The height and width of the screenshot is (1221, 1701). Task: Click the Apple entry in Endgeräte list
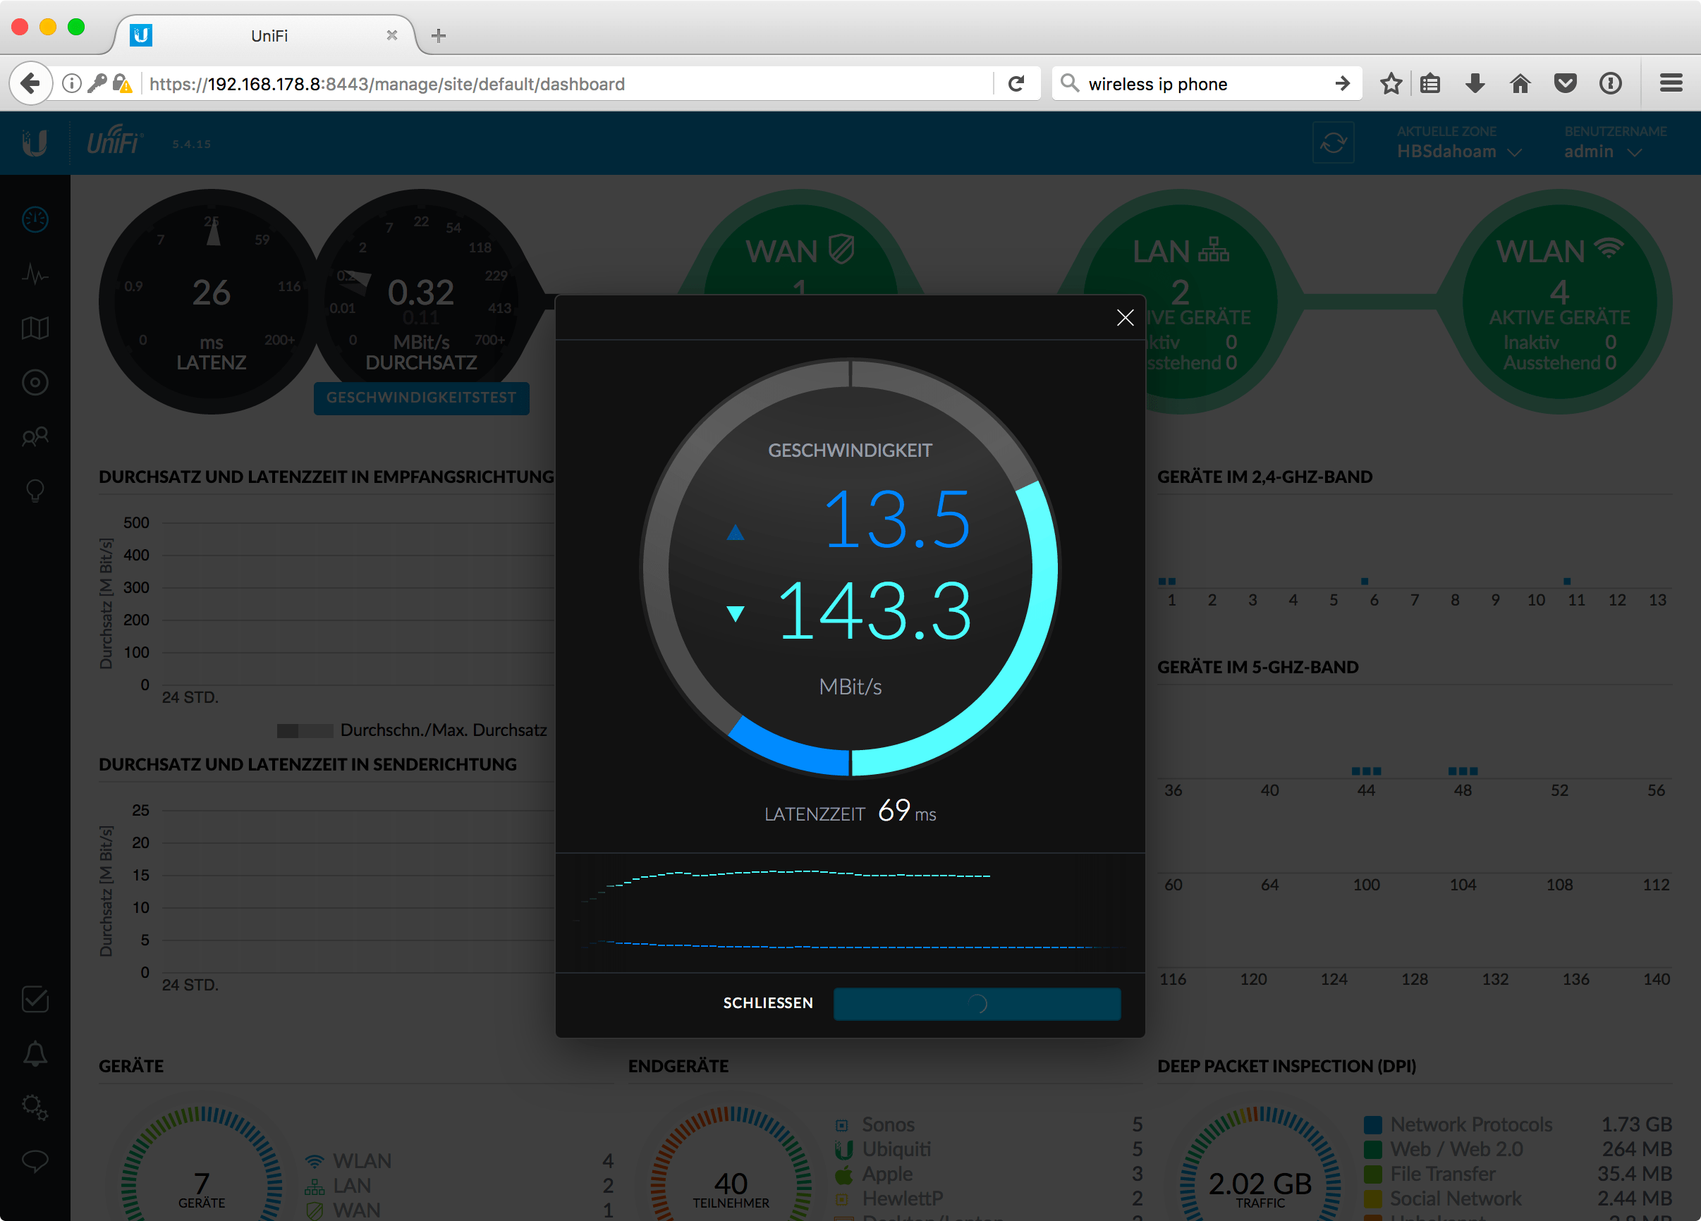(x=989, y=1174)
